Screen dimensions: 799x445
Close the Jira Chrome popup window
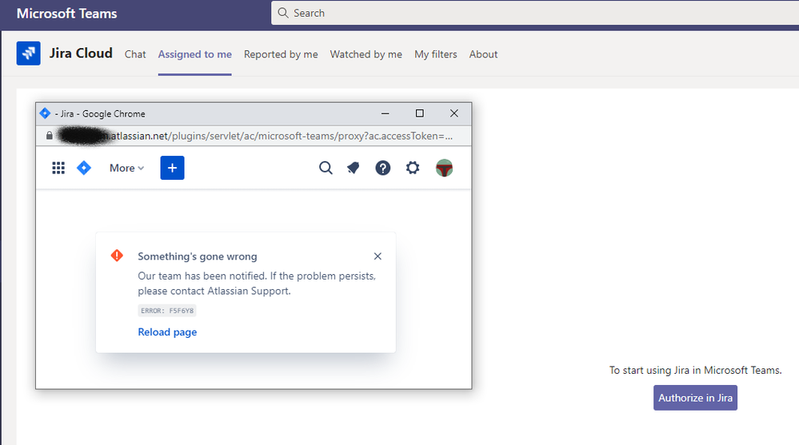point(454,113)
